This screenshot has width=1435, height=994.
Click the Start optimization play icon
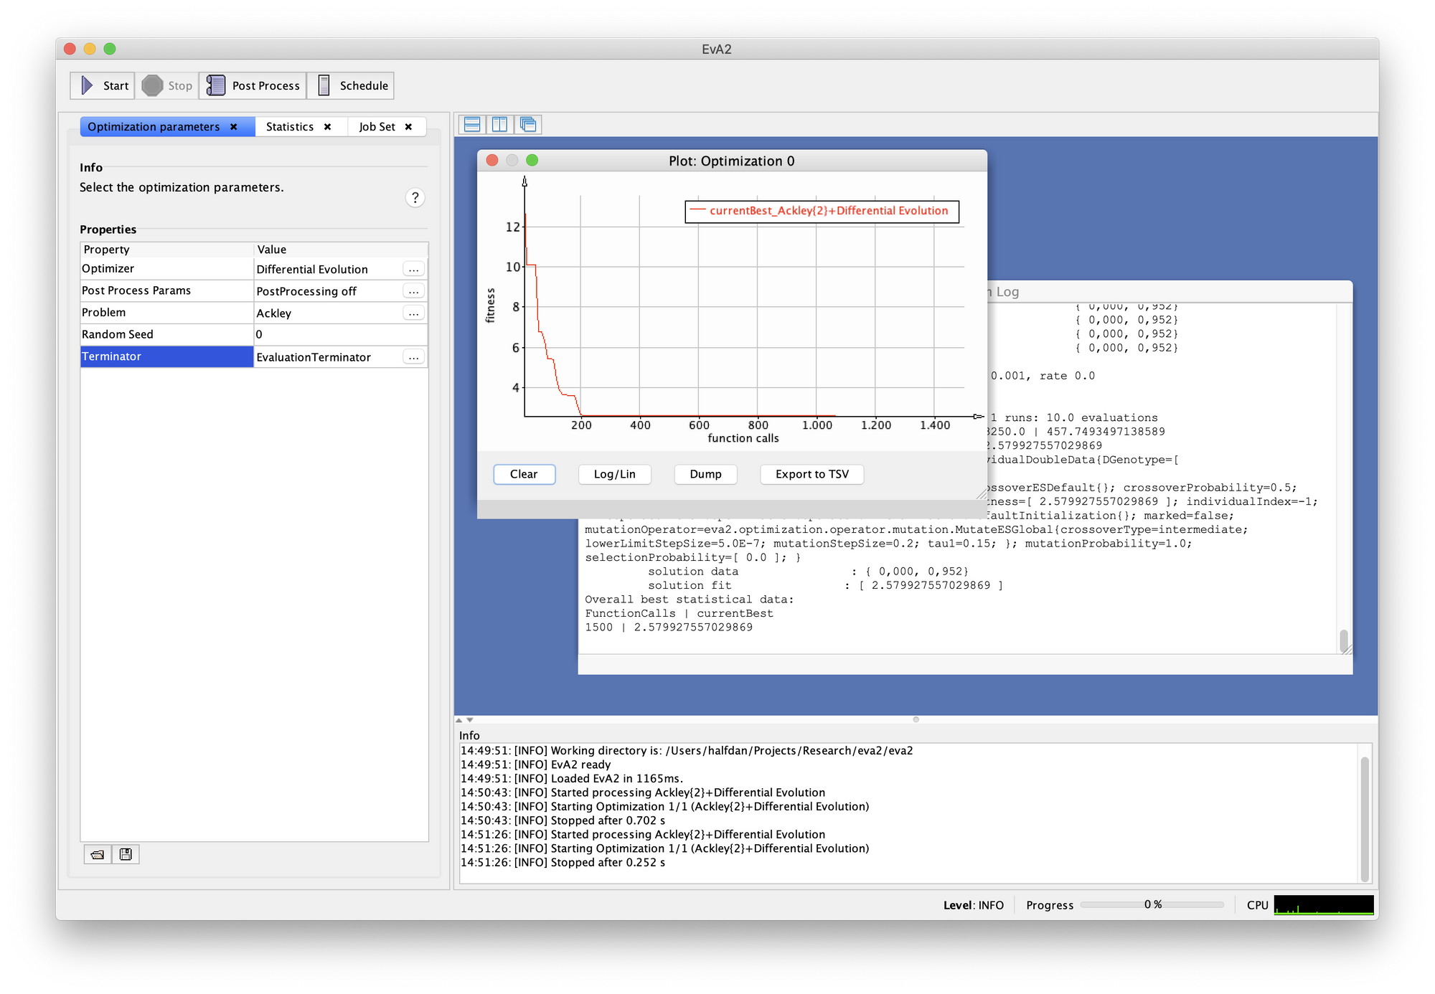pos(87,85)
